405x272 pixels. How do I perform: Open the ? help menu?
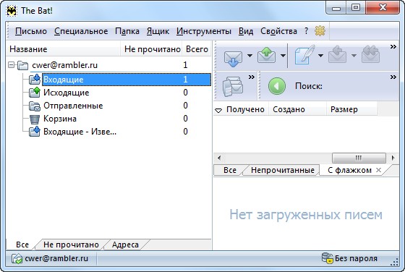(x=306, y=31)
